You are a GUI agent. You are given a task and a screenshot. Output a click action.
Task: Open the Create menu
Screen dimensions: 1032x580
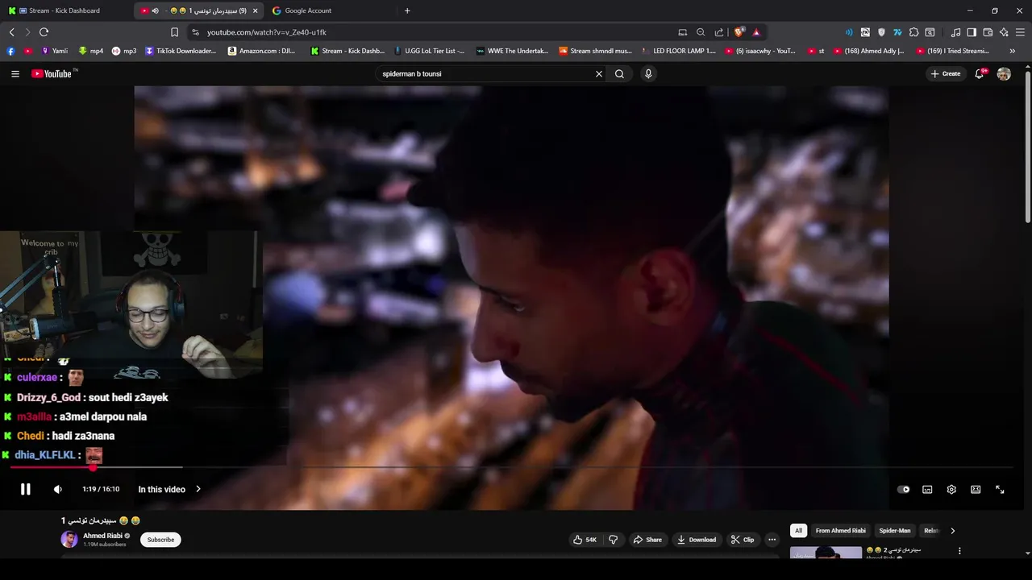pos(946,73)
